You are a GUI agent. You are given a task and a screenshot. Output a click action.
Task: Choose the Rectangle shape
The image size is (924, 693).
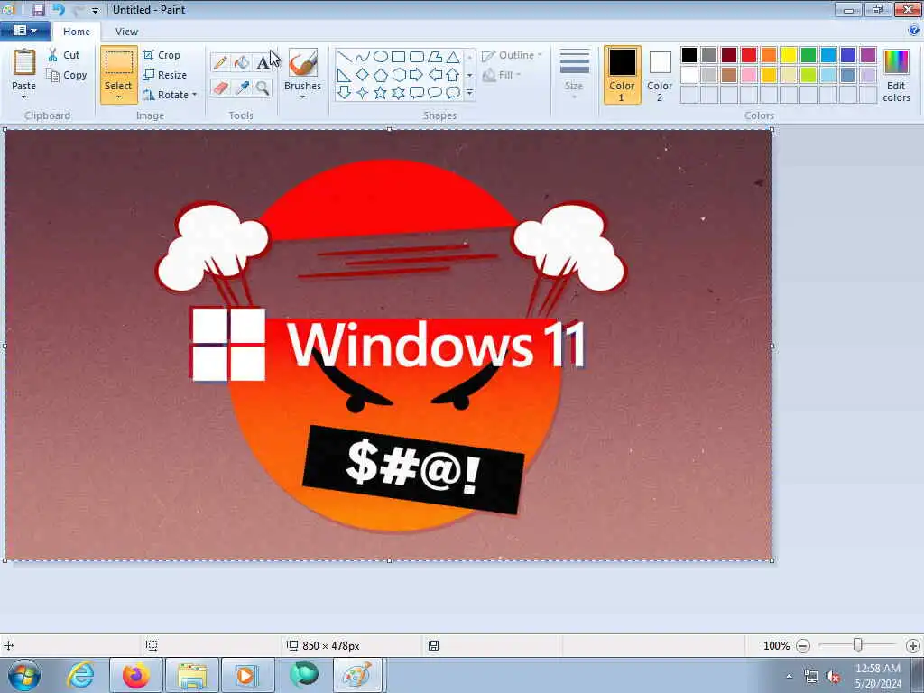coord(398,57)
